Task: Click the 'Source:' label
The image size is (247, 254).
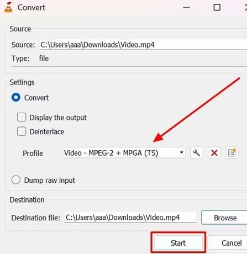Action: click(x=23, y=45)
